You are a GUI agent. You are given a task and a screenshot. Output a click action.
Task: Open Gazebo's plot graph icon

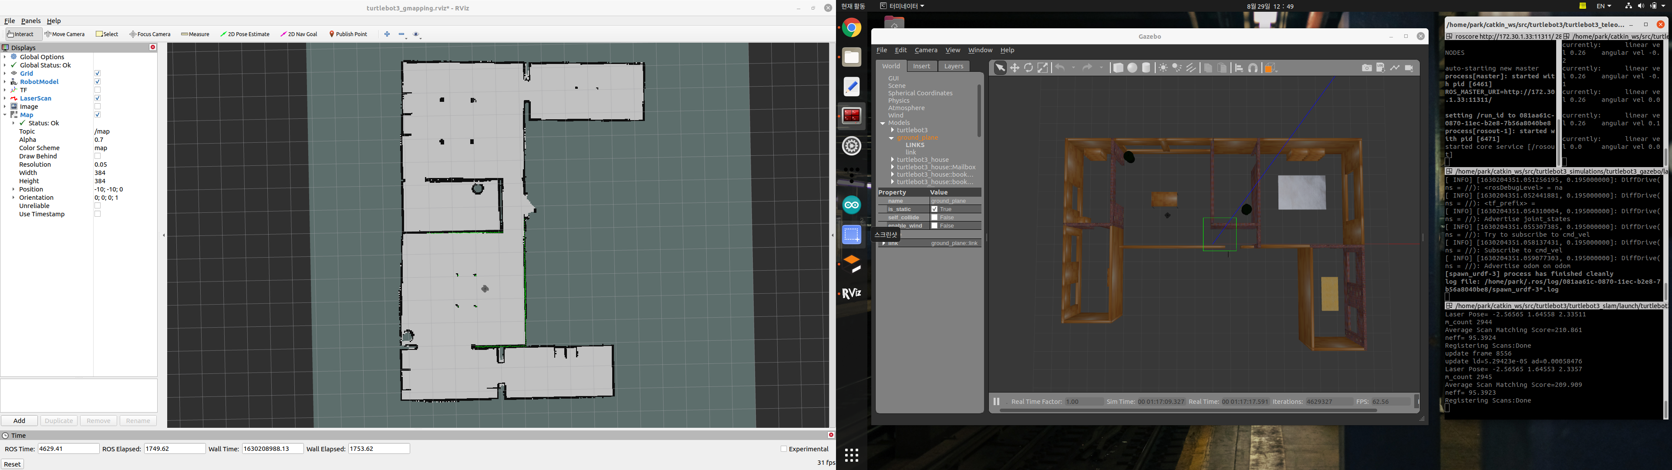pyautogui.click(x=1395, y=68)
